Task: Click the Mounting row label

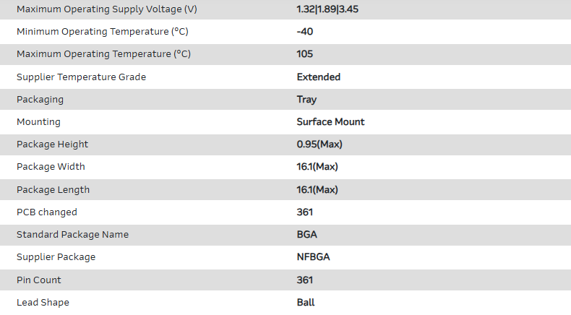Action: tap(38, 122)
